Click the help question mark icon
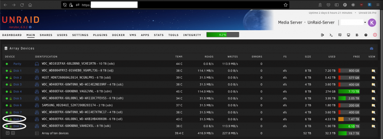This screenshot has height=139, width=383. pos(366,35)
